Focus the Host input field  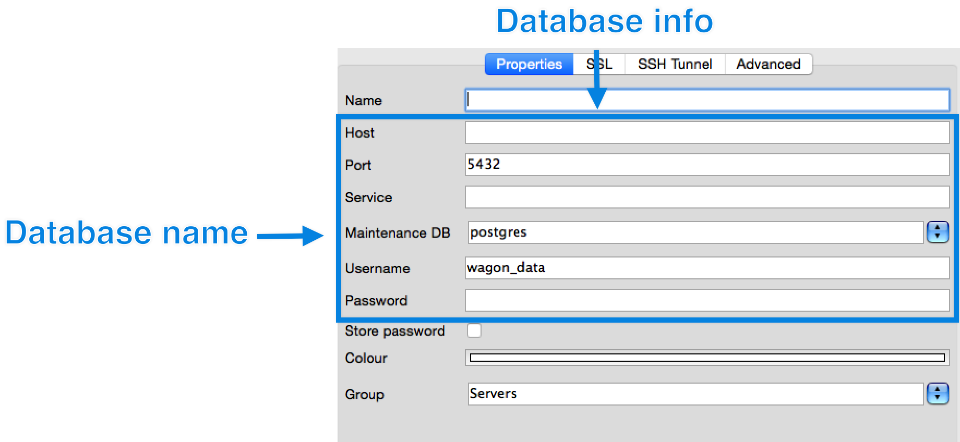pos(706,132)
